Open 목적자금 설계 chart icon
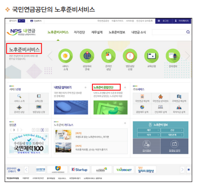Screen dimensions: 198x188 [x=179, y=107]
